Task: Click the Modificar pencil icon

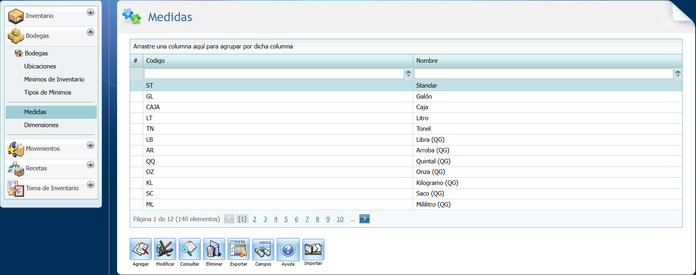Action: click(165, 249)
